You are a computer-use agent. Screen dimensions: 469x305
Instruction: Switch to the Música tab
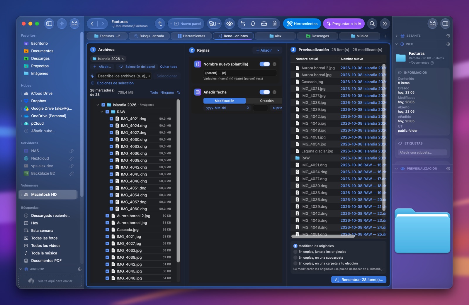(359, 36)
